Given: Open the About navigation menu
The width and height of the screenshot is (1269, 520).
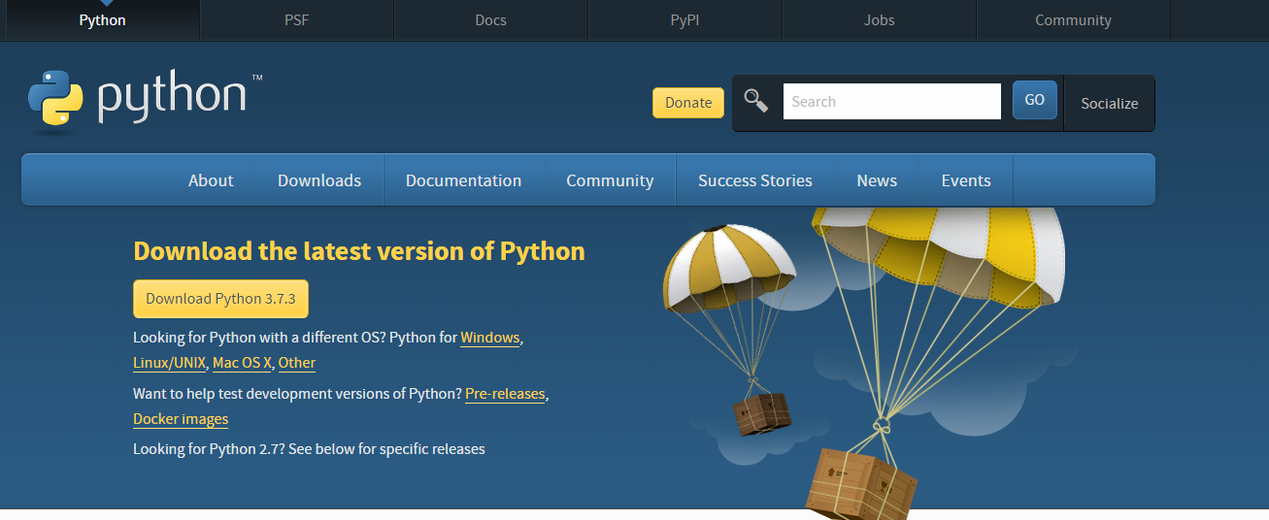Looking at the screenshot, I should 211,180.
